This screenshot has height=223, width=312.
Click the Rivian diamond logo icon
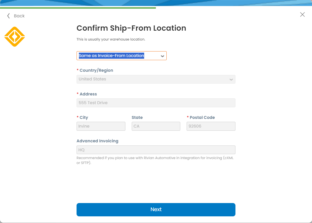[14, 36]
